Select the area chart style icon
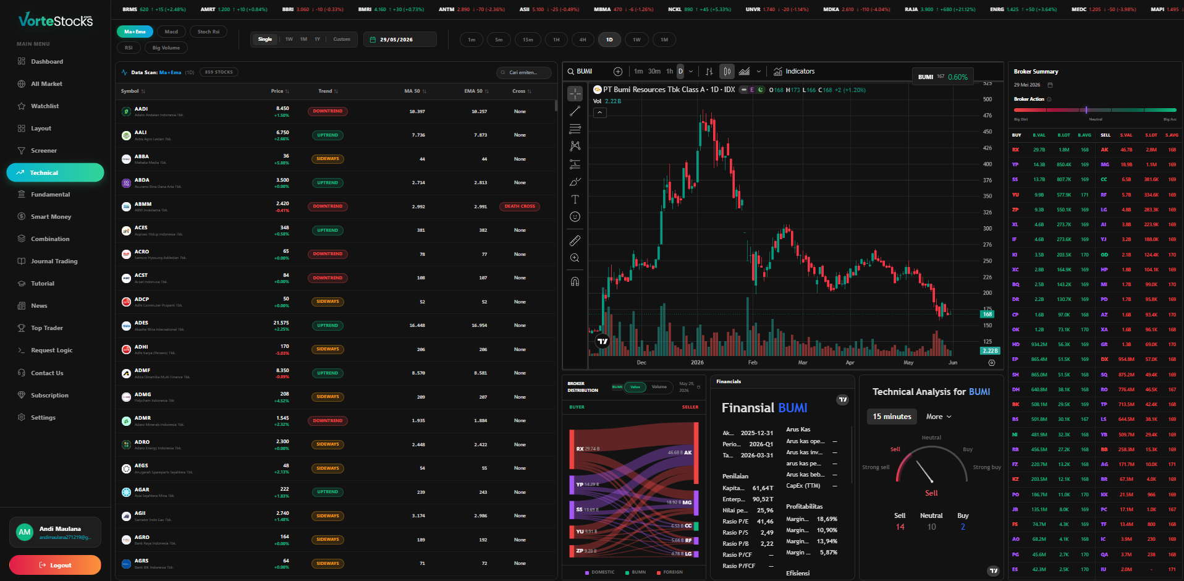This screenshot has width=1184, height=581. point(745,72)
